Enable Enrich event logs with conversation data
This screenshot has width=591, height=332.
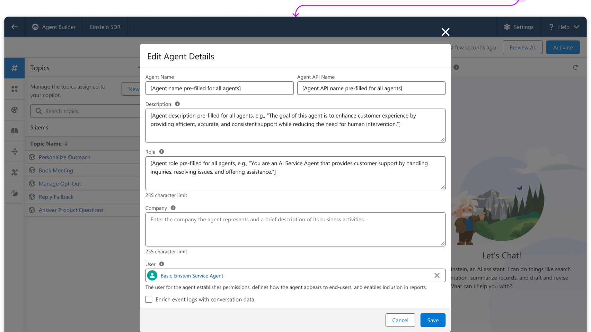pyautogui.click(x=149, y=299)
